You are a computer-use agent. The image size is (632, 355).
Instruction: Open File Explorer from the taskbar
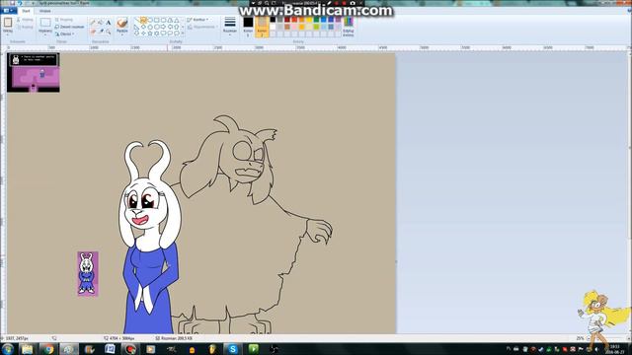coord(27,349)
